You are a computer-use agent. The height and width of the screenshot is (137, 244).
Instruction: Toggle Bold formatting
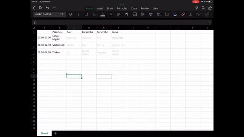point(71,14)
